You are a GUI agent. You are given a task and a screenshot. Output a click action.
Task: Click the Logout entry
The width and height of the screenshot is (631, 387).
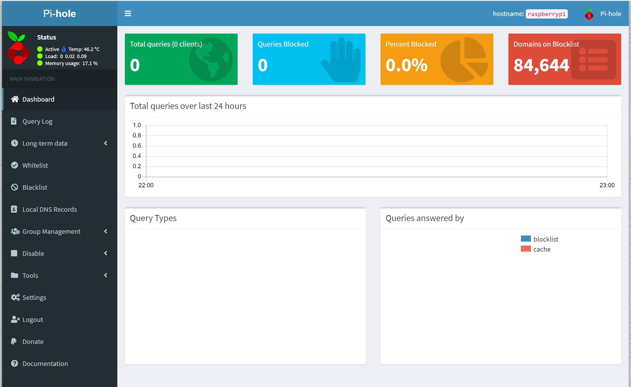point(32,319)
